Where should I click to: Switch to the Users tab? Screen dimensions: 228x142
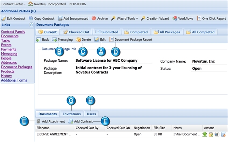[91, 114]
